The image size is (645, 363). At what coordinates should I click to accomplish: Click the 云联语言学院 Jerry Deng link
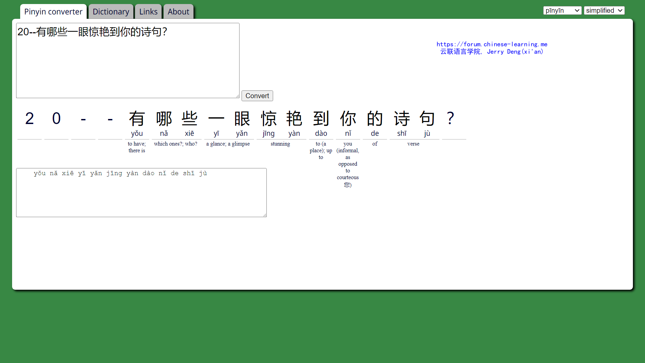[492, 51]
